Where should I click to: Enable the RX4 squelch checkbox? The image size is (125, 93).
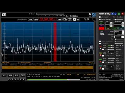(x=103, y=69)
